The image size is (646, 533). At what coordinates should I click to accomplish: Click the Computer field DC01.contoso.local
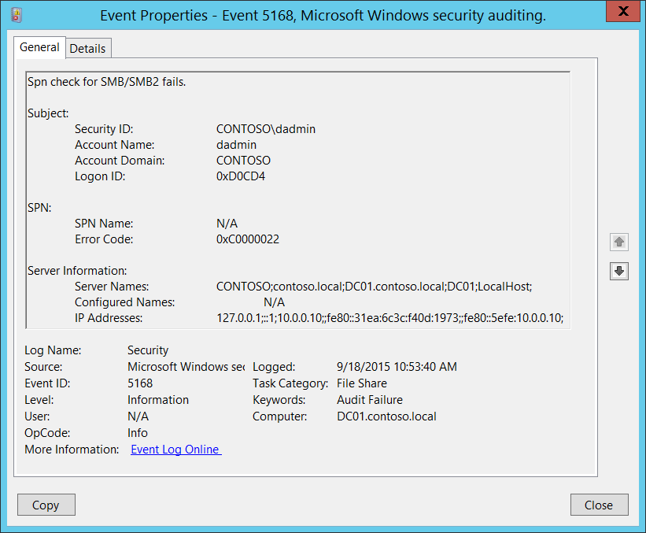click(386, 416)
